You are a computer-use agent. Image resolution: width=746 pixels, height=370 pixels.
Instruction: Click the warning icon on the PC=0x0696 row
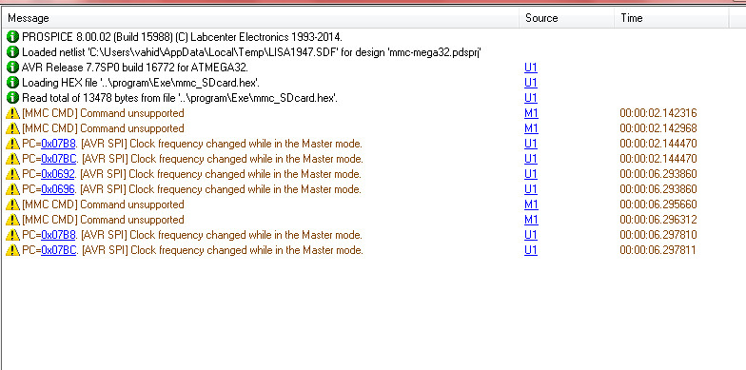13,189
